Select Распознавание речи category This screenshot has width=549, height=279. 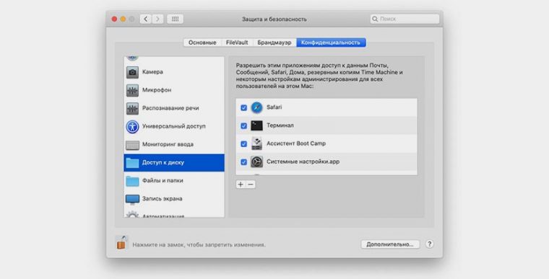174,108
